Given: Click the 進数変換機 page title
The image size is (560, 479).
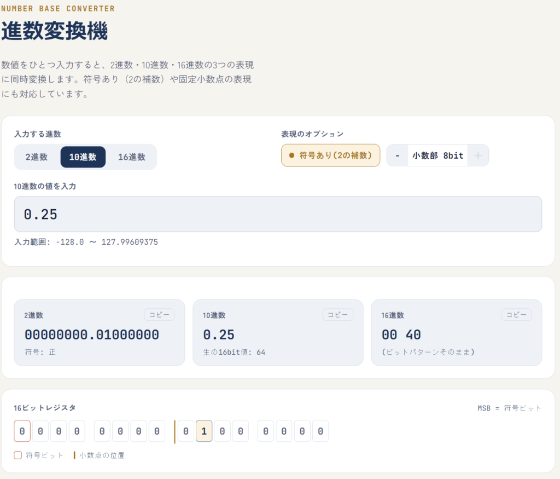Looking at the screenshot, I should pyautogui.click(x=54, y=31).
